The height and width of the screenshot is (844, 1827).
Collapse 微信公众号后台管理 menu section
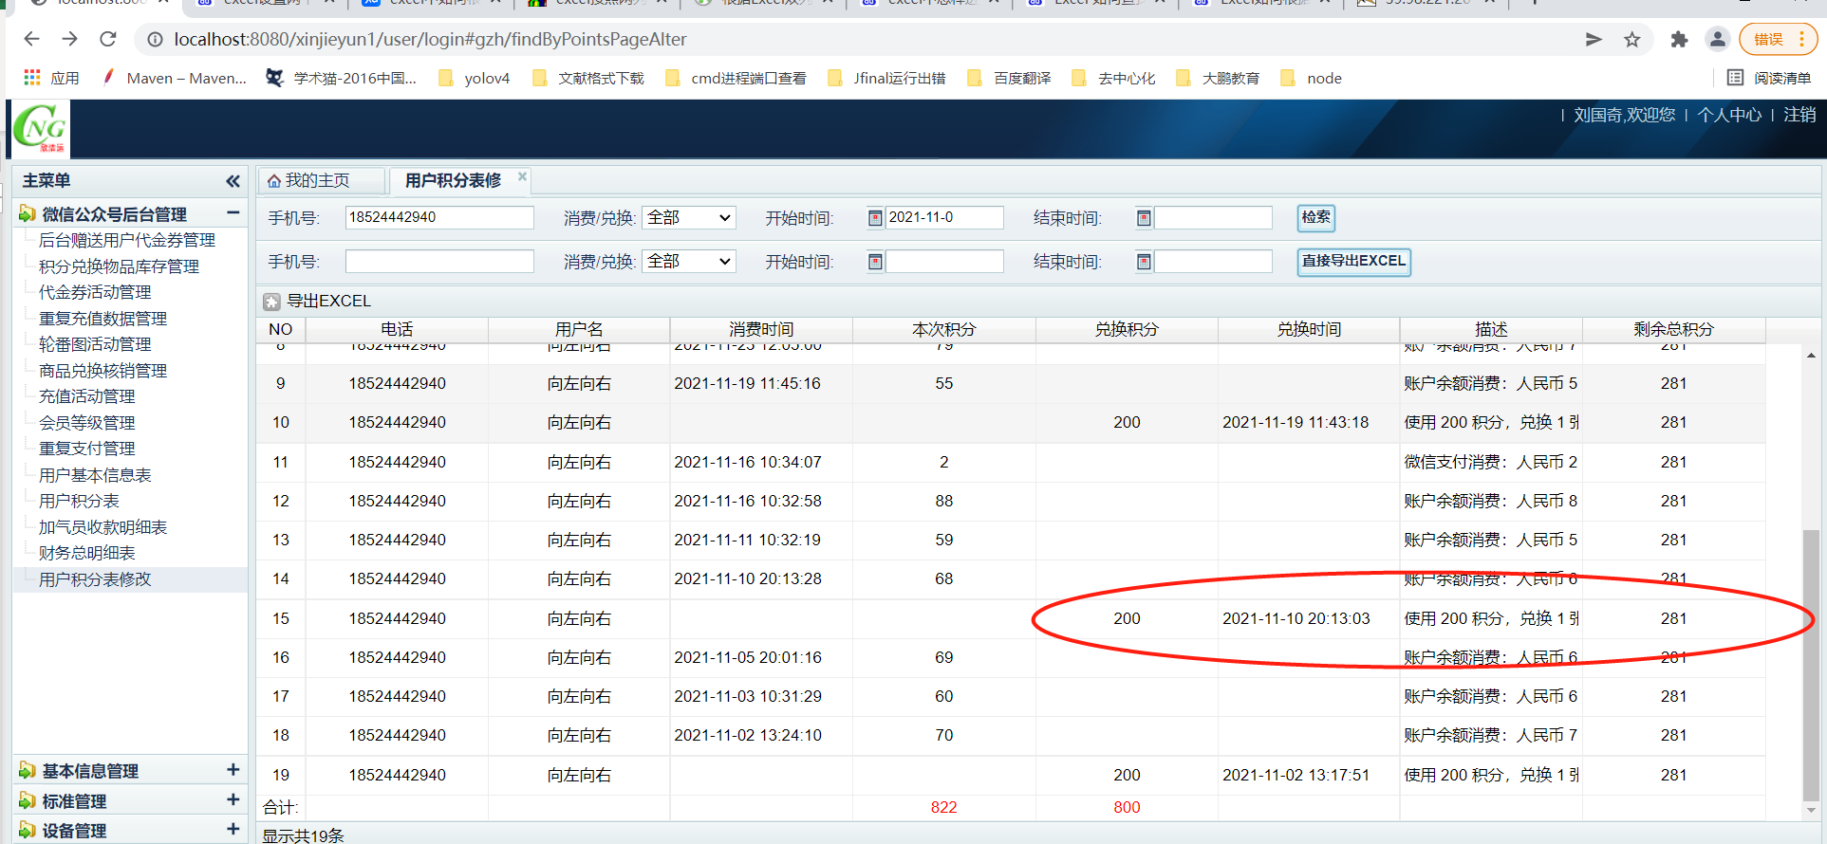233,213
